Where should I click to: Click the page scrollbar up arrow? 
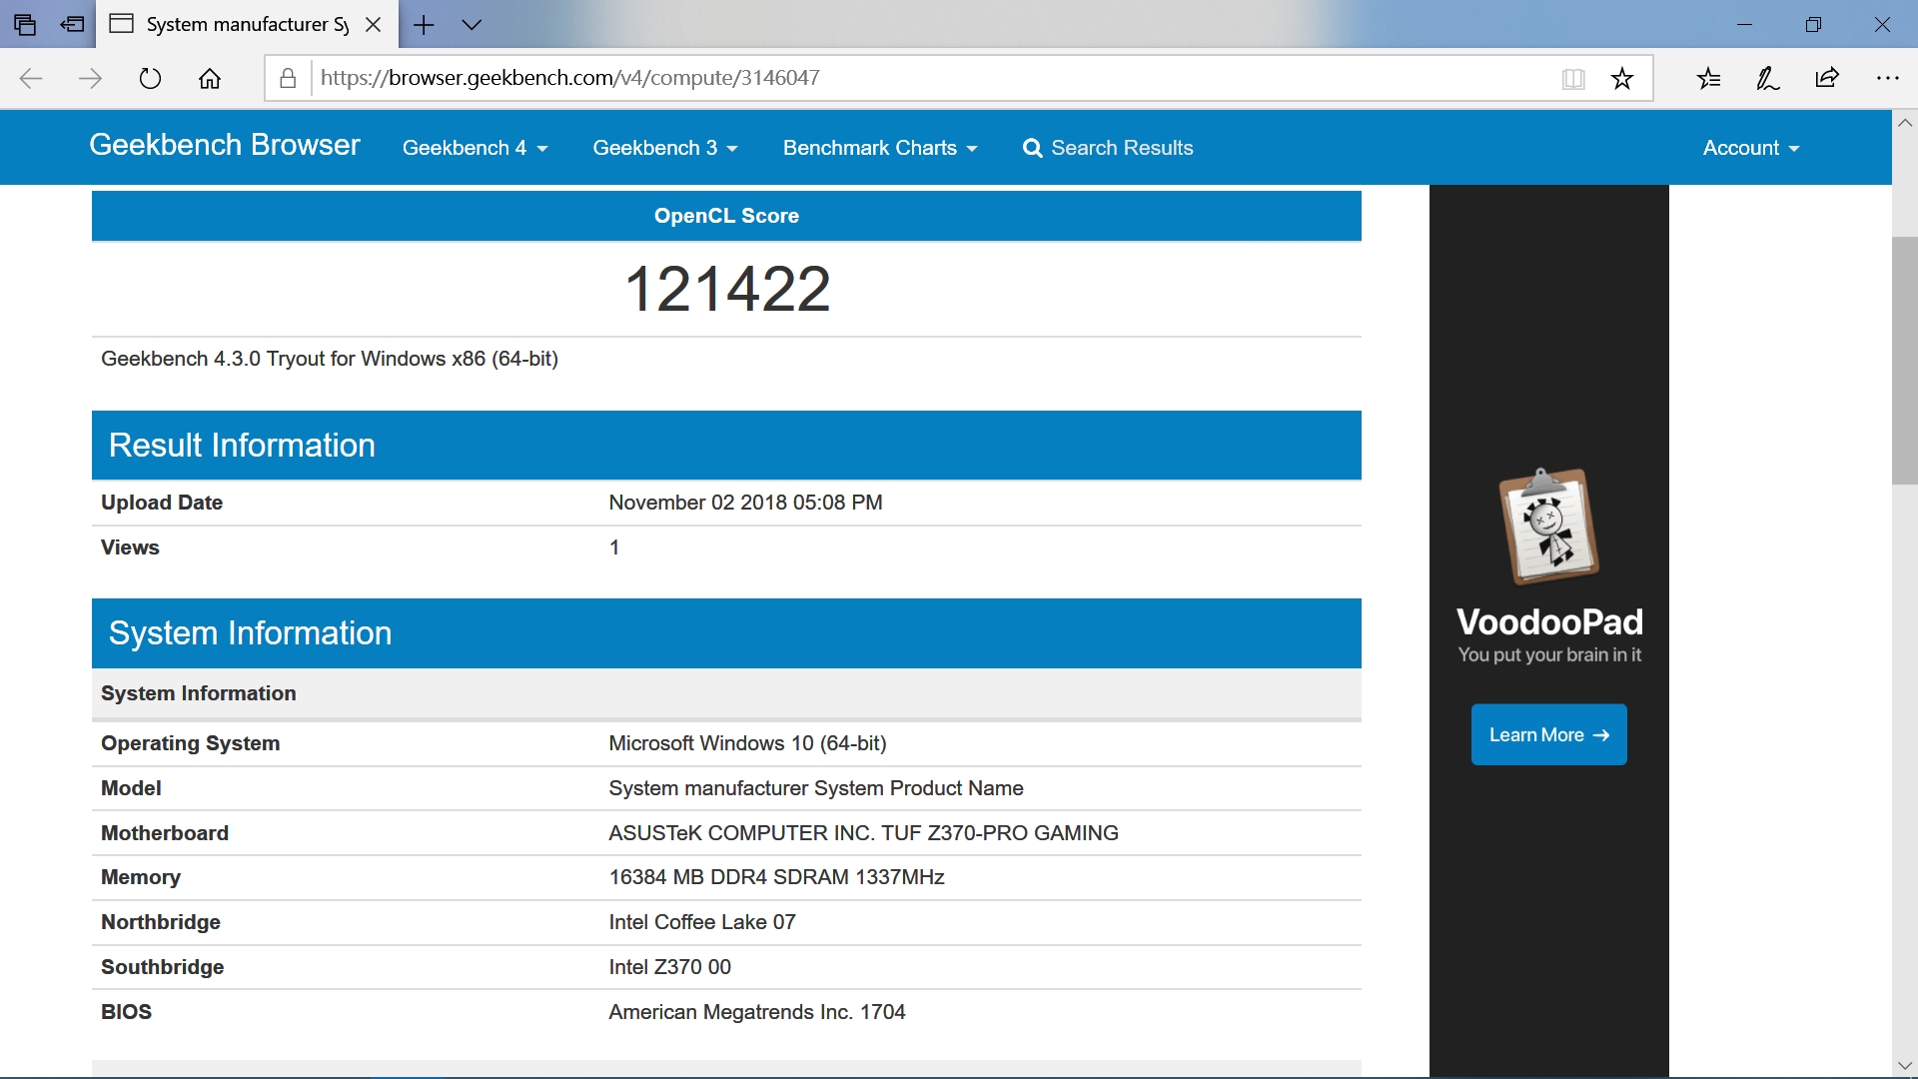pos(1905,123)
